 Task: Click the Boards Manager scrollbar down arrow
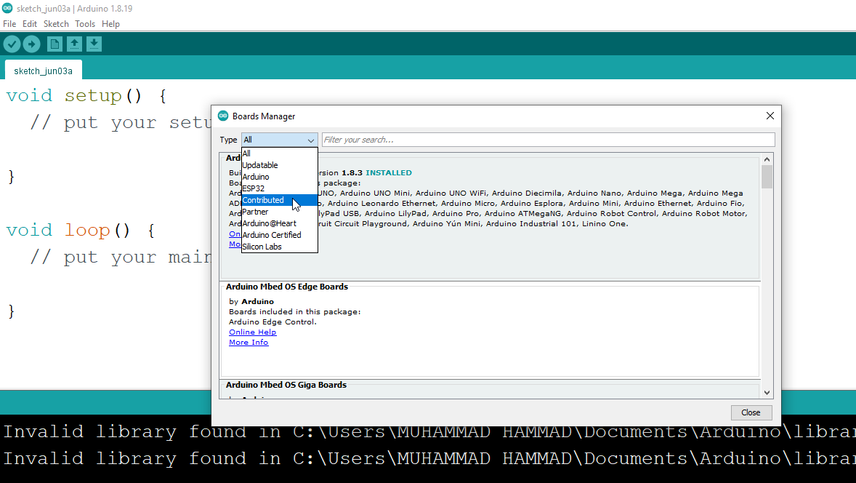click(767, 393)
